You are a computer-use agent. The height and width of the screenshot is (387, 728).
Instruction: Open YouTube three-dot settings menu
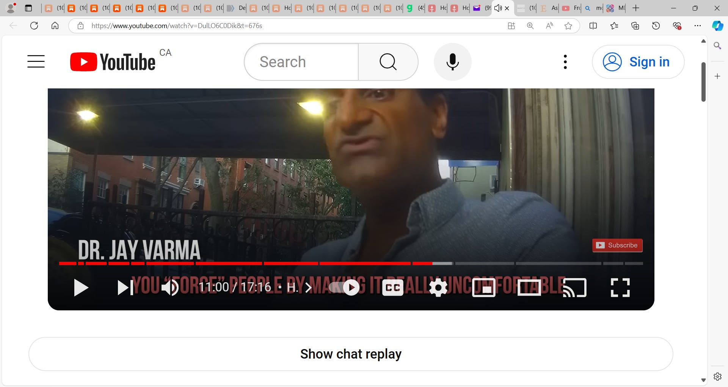point(565,62)
